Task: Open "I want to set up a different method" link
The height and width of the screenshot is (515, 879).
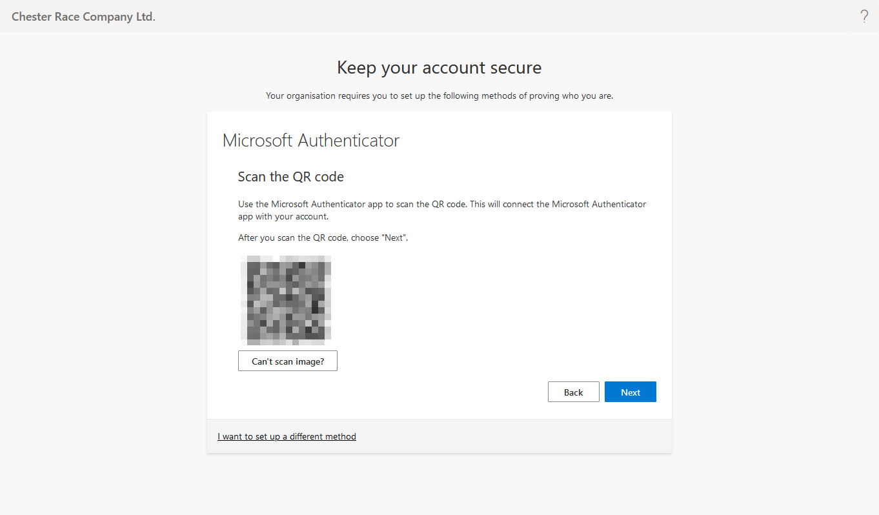Action: (x=287, y=436)
